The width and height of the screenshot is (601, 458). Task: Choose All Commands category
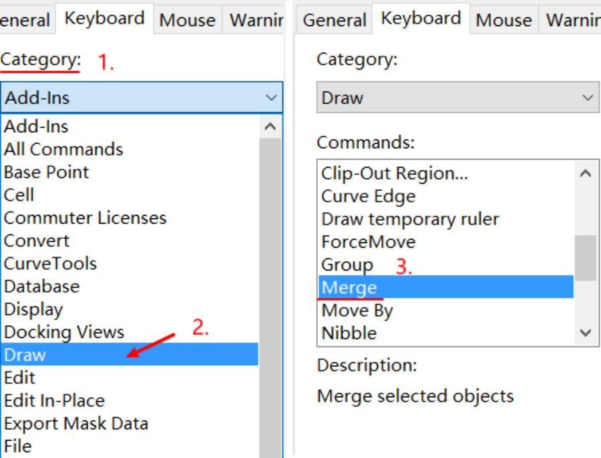(63, 149)
